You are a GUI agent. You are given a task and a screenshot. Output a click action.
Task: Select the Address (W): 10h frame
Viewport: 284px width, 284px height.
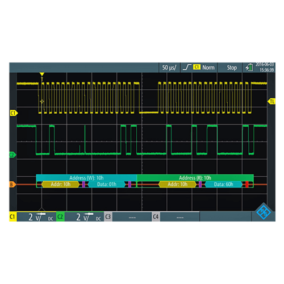[86, 178]
